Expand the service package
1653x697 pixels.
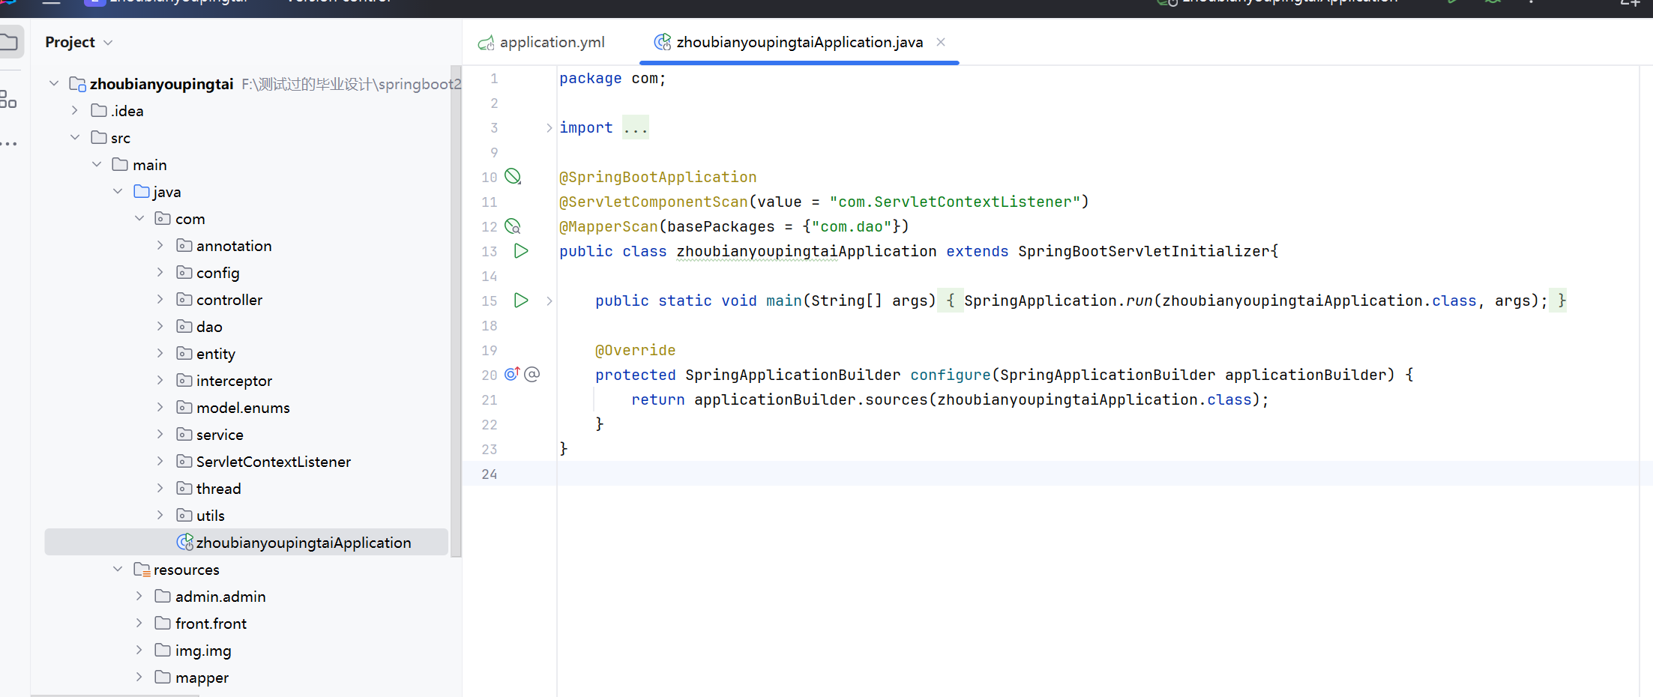pyautogui.click(x=160, y=435)
